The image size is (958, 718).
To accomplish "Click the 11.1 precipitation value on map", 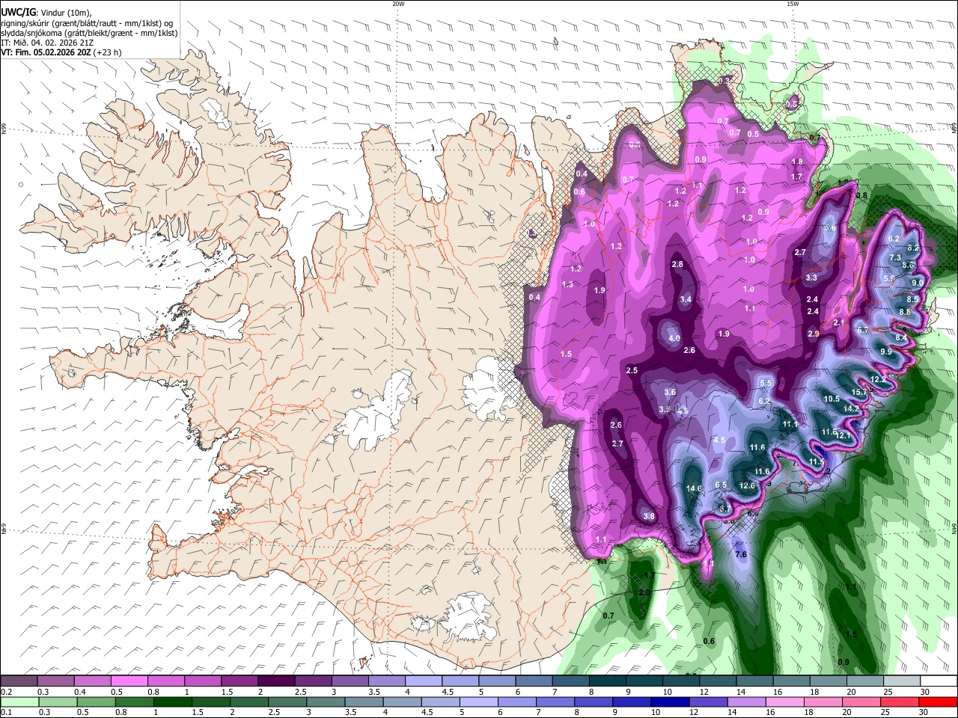I will tap(790, 424).
